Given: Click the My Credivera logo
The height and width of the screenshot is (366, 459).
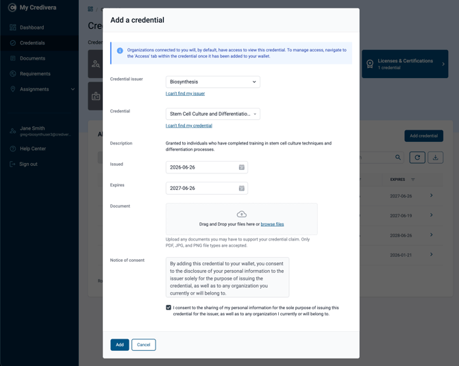Looking at the screenshot, I should click(12, 8).
